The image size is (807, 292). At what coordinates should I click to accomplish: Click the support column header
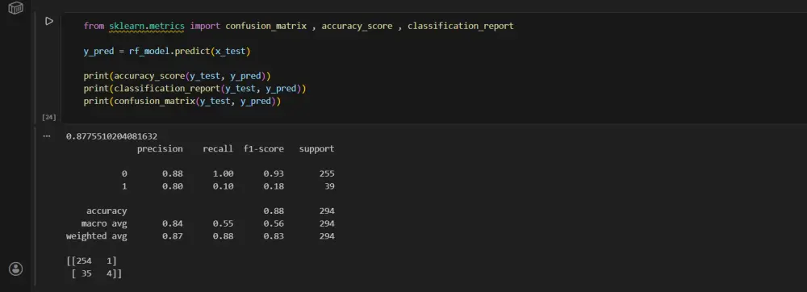click(x=316, y=149)
